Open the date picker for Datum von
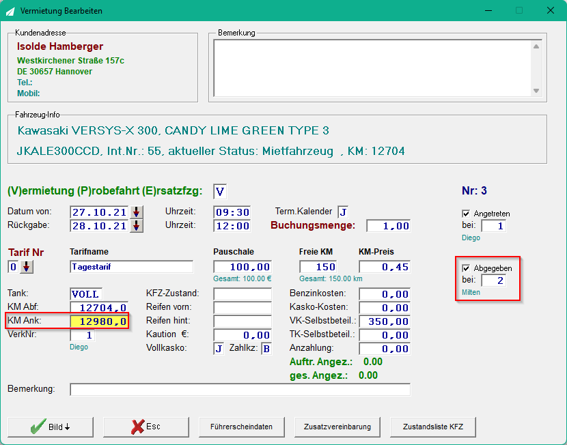The height and width of the screenshot is (445, 567). (137, 212)
